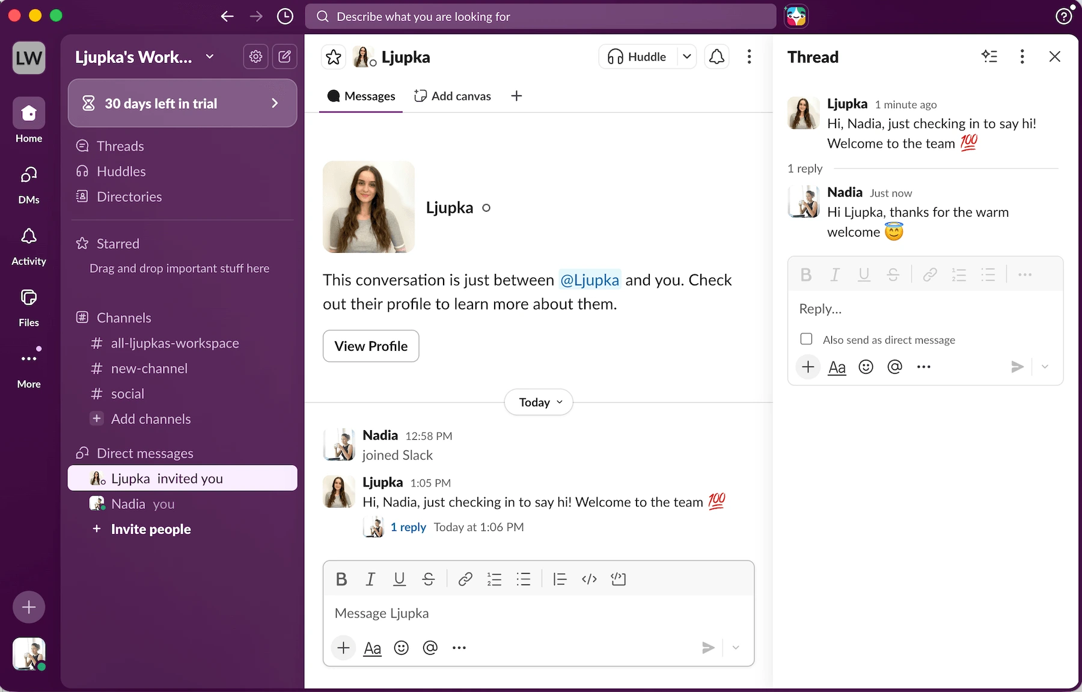The height and width of the screenshot is (692, 1082).
Task: Check Also send as direct message
Action: coord(806,339)
